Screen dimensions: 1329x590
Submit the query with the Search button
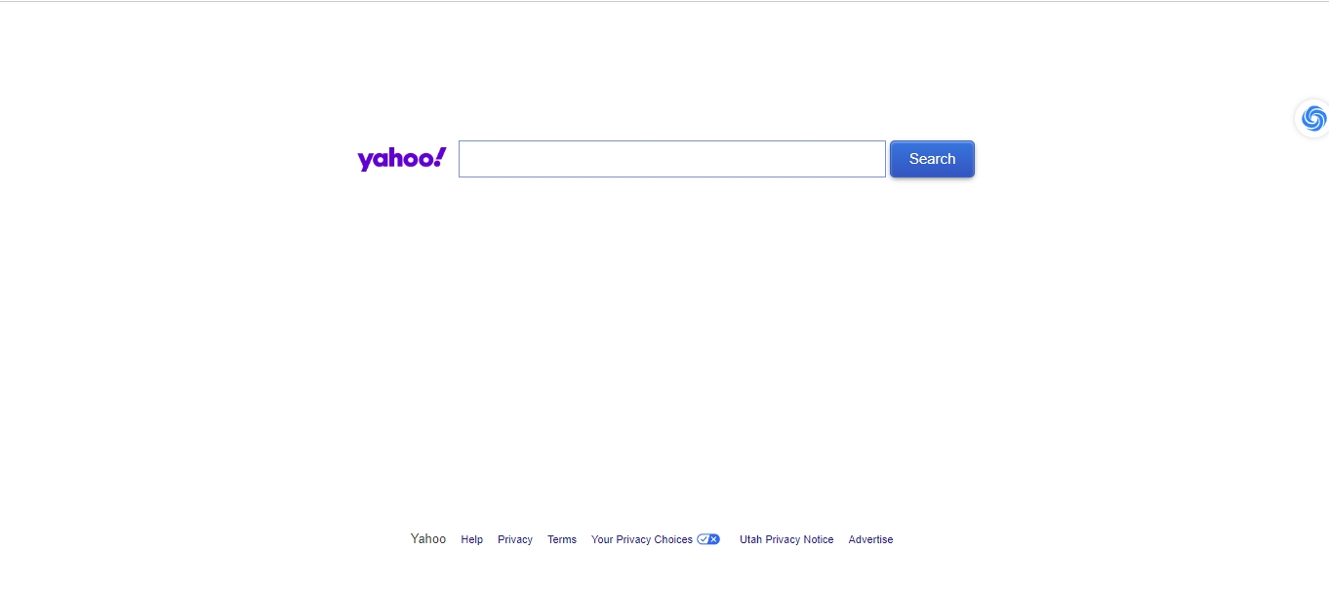[x=932, y=159]
